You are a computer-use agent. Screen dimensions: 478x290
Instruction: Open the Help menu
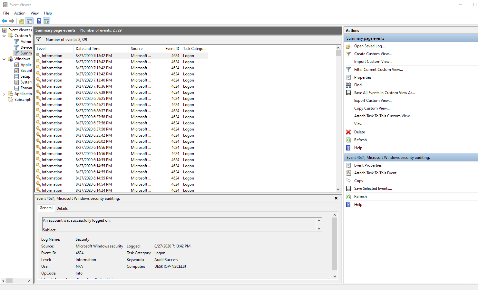48,13
